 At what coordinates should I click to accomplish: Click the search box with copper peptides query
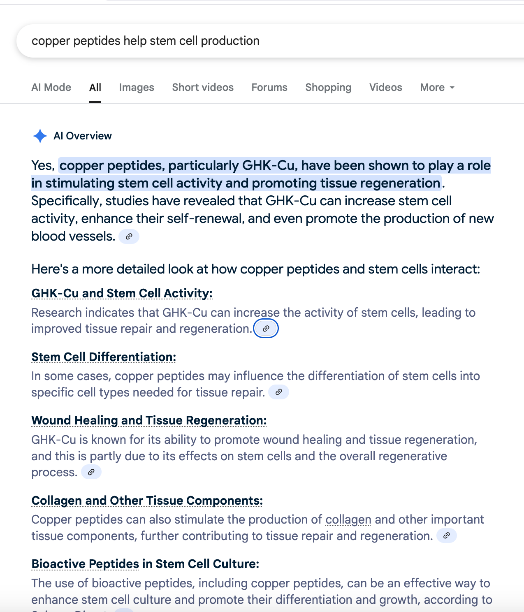(x=247, y=41)
